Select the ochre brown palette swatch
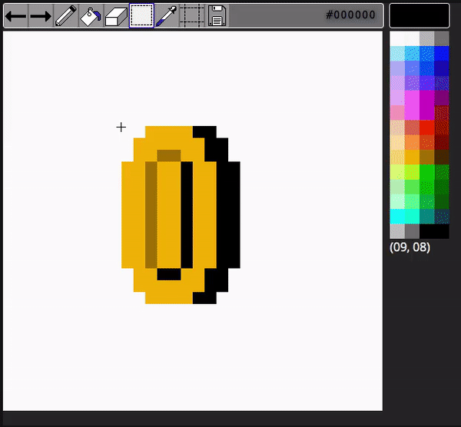The width and height of the screenshot is (461, 427). click(427, 157)
